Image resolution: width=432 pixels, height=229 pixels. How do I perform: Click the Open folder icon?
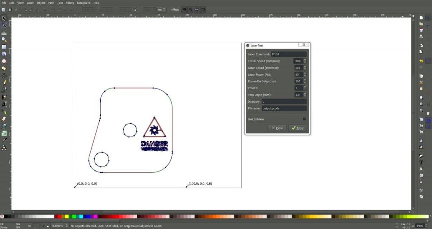(421, 24)
